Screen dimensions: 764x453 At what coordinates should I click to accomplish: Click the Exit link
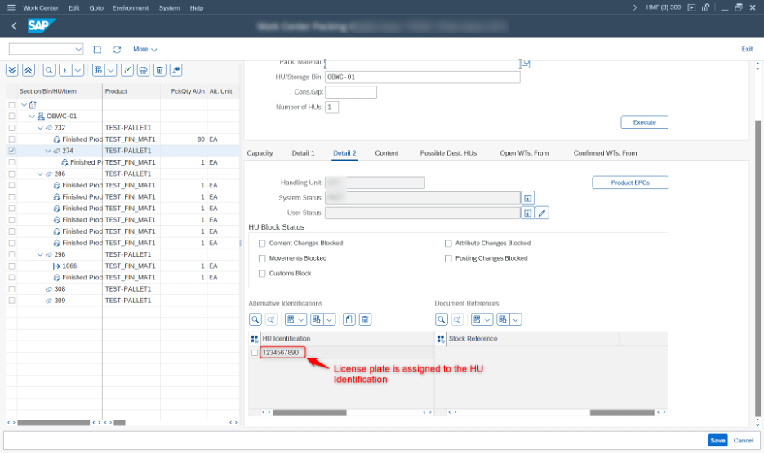(747, 49)
